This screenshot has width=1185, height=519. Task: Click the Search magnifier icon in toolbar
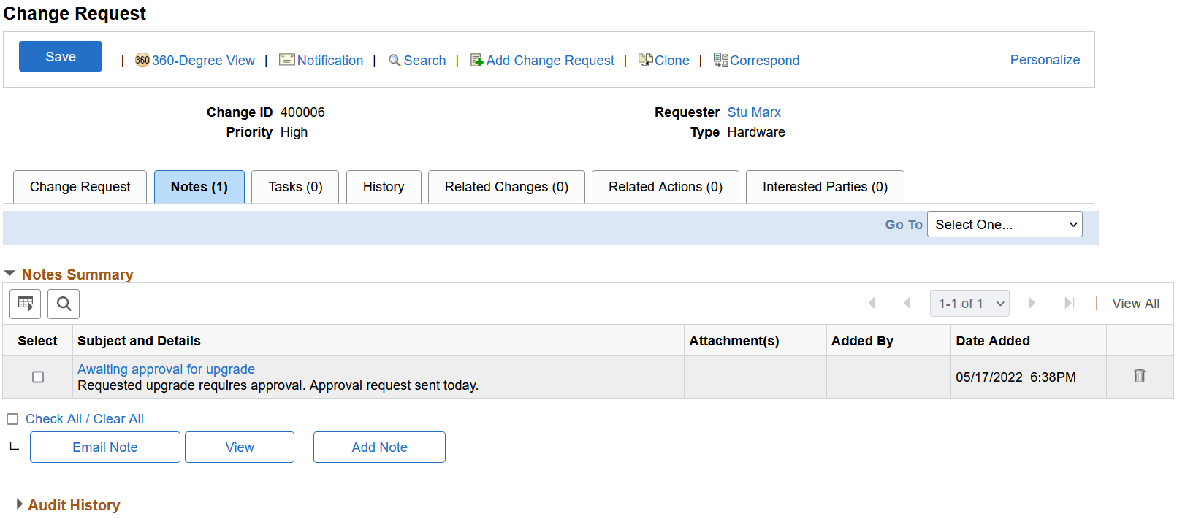coord(395,61)
